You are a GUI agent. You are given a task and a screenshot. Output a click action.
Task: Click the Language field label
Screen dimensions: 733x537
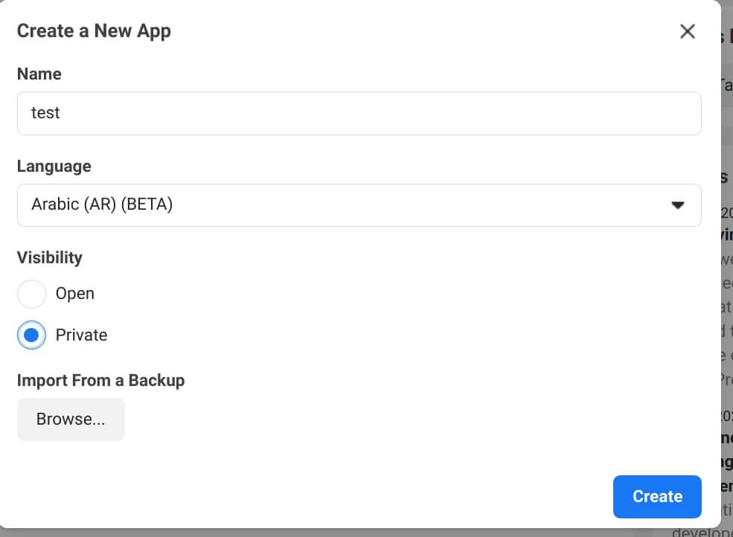point(54,167)
